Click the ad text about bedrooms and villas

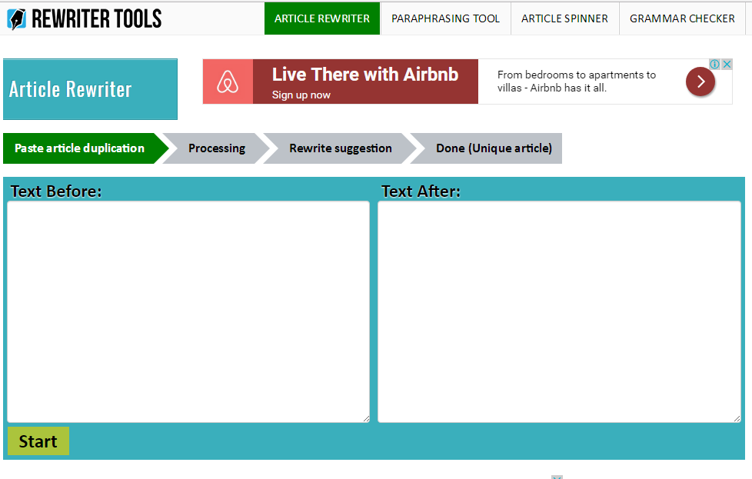click(x=577, y=81)
